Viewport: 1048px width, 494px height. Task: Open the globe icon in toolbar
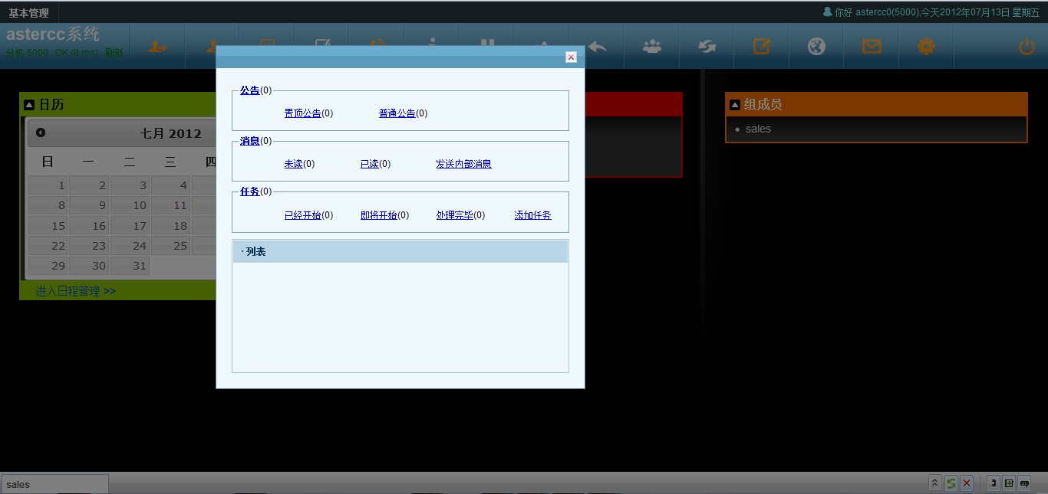pos(816,47)
